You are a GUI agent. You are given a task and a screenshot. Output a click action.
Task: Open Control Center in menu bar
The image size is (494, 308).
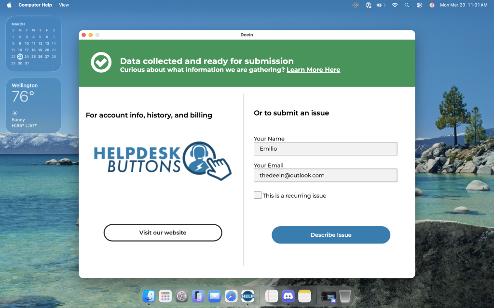pyautogui.click(x=419, y=5)
